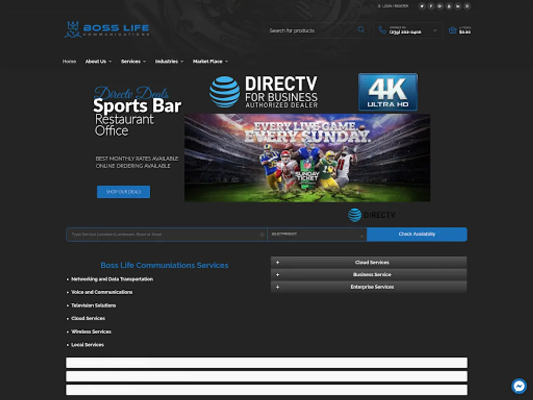This screenshot has width=533, height=400.
Task: Click the NFL Sunday Ticket banner image
Action: (307, 158)
